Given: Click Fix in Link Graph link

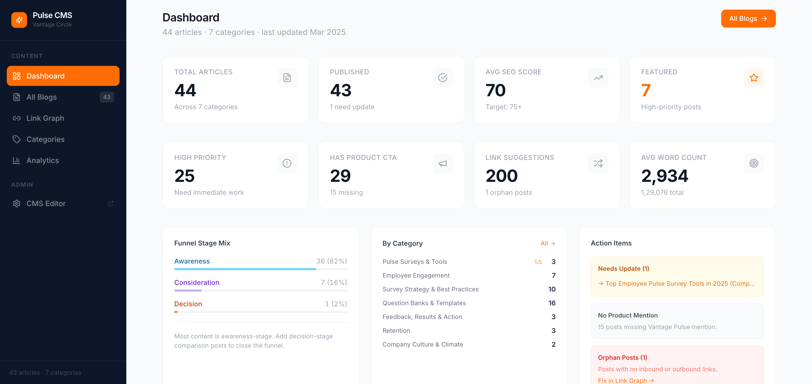Looking at the screenshot, I should [626, 380].
